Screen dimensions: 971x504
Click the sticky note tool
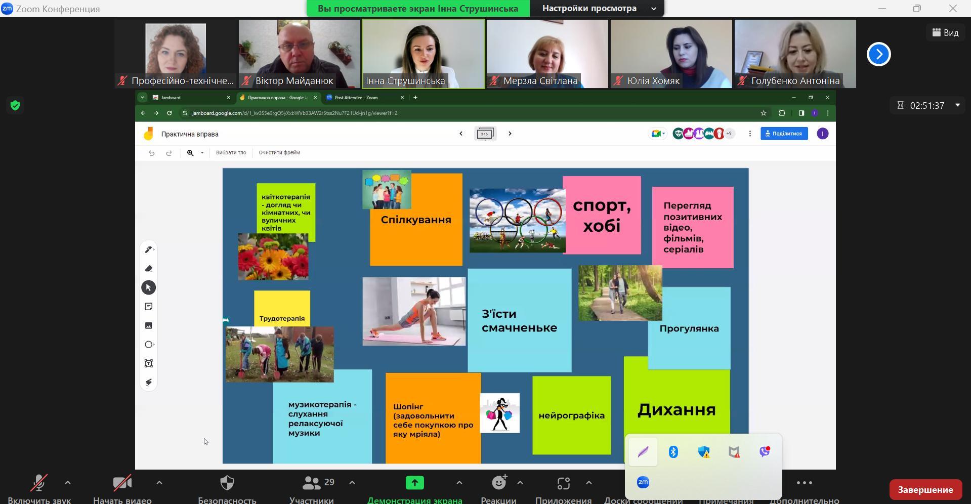pos(148,307)
